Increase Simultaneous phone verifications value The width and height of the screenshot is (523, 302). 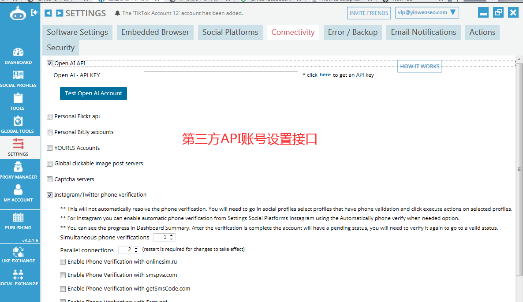pos(172,235)
